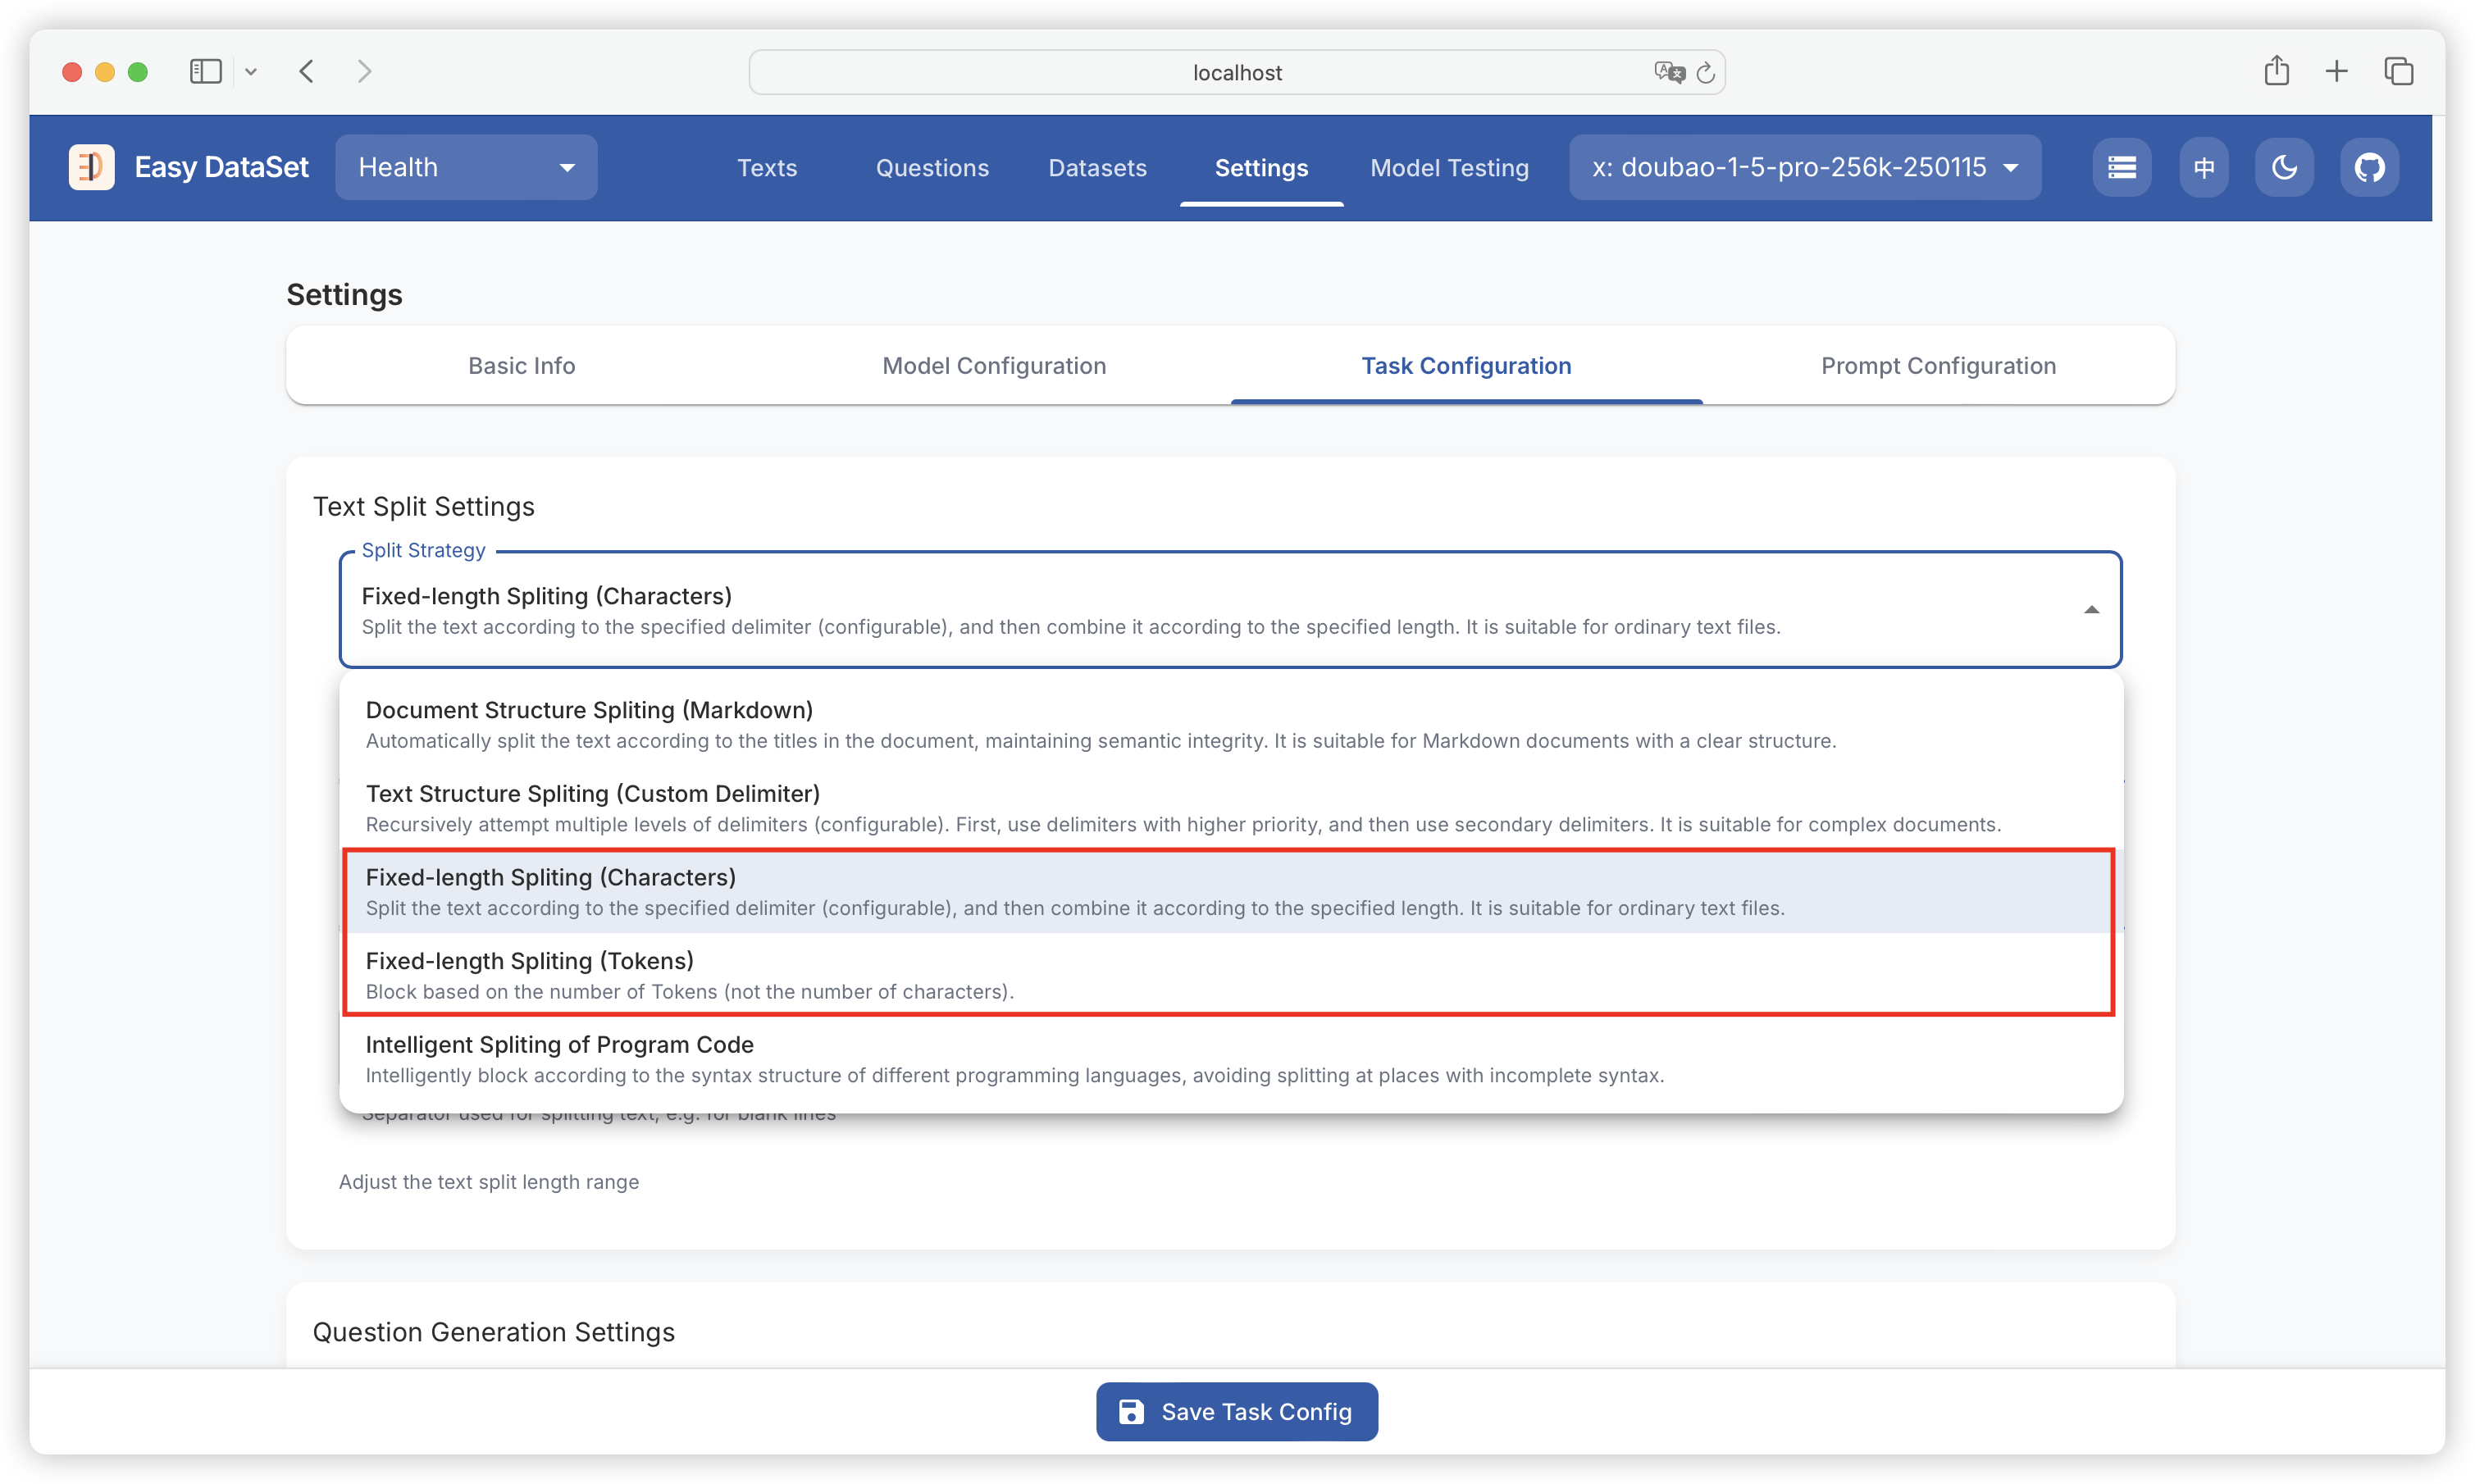Open the task list icon in header

tap(2122, 167)
